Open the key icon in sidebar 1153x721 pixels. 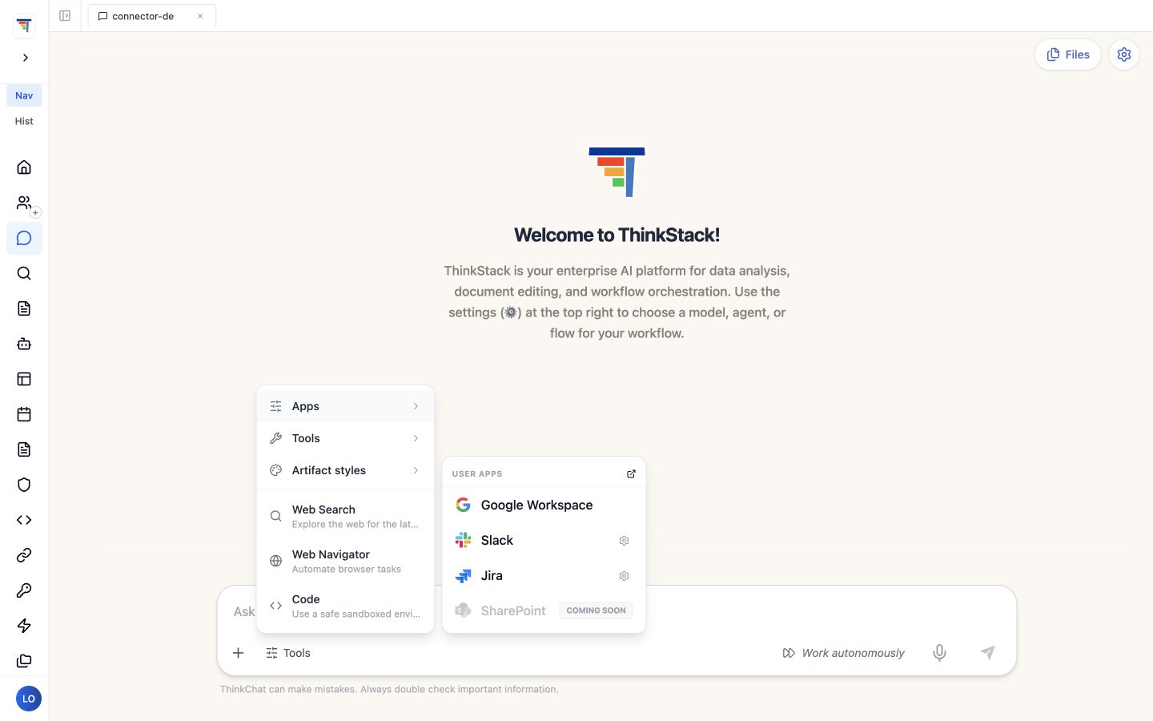[x=24, y=590]
